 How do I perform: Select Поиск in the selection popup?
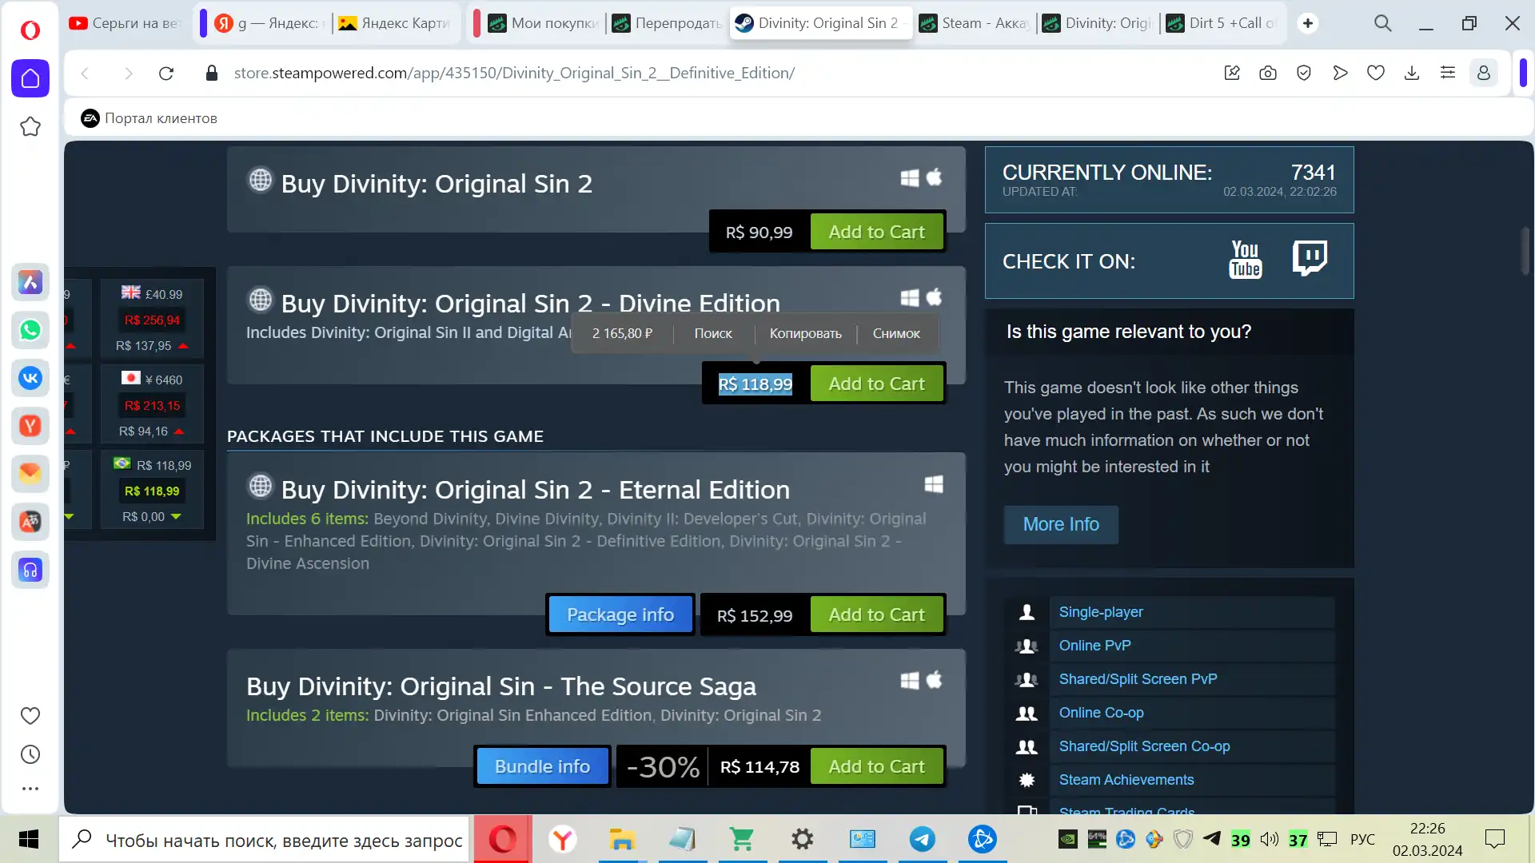[x=713, y=334]
